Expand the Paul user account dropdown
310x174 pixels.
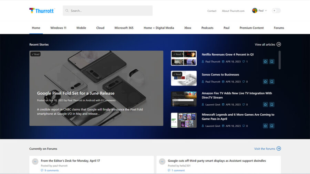(260, 11)
